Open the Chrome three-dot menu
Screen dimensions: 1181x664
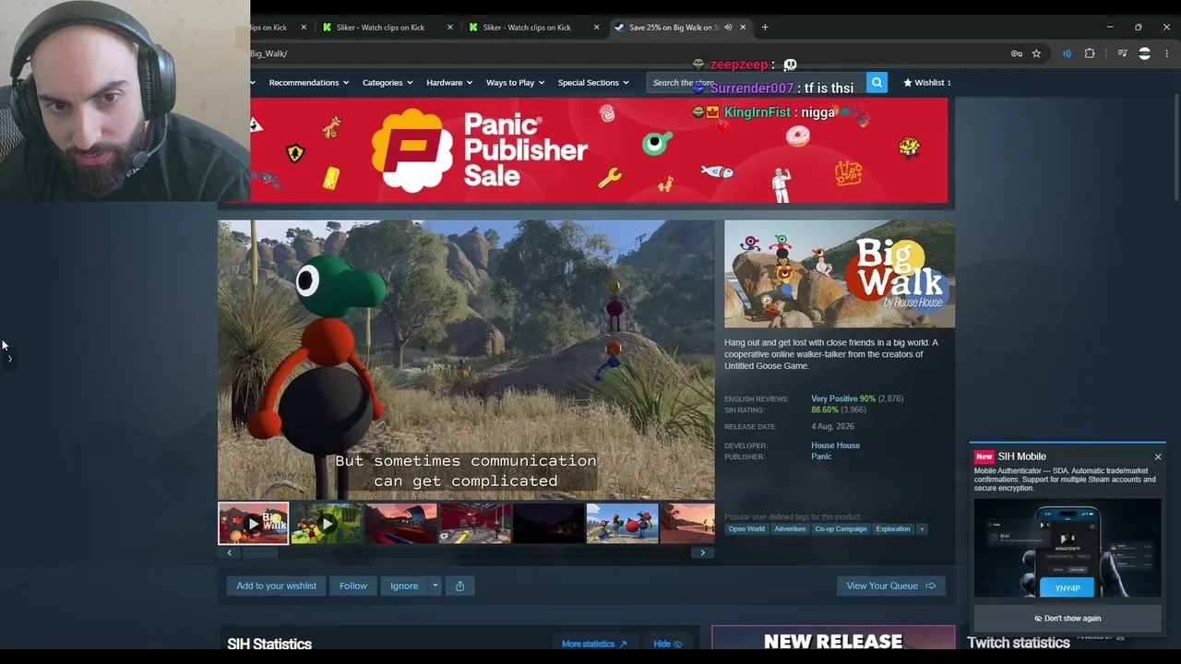pos(1167,53)
